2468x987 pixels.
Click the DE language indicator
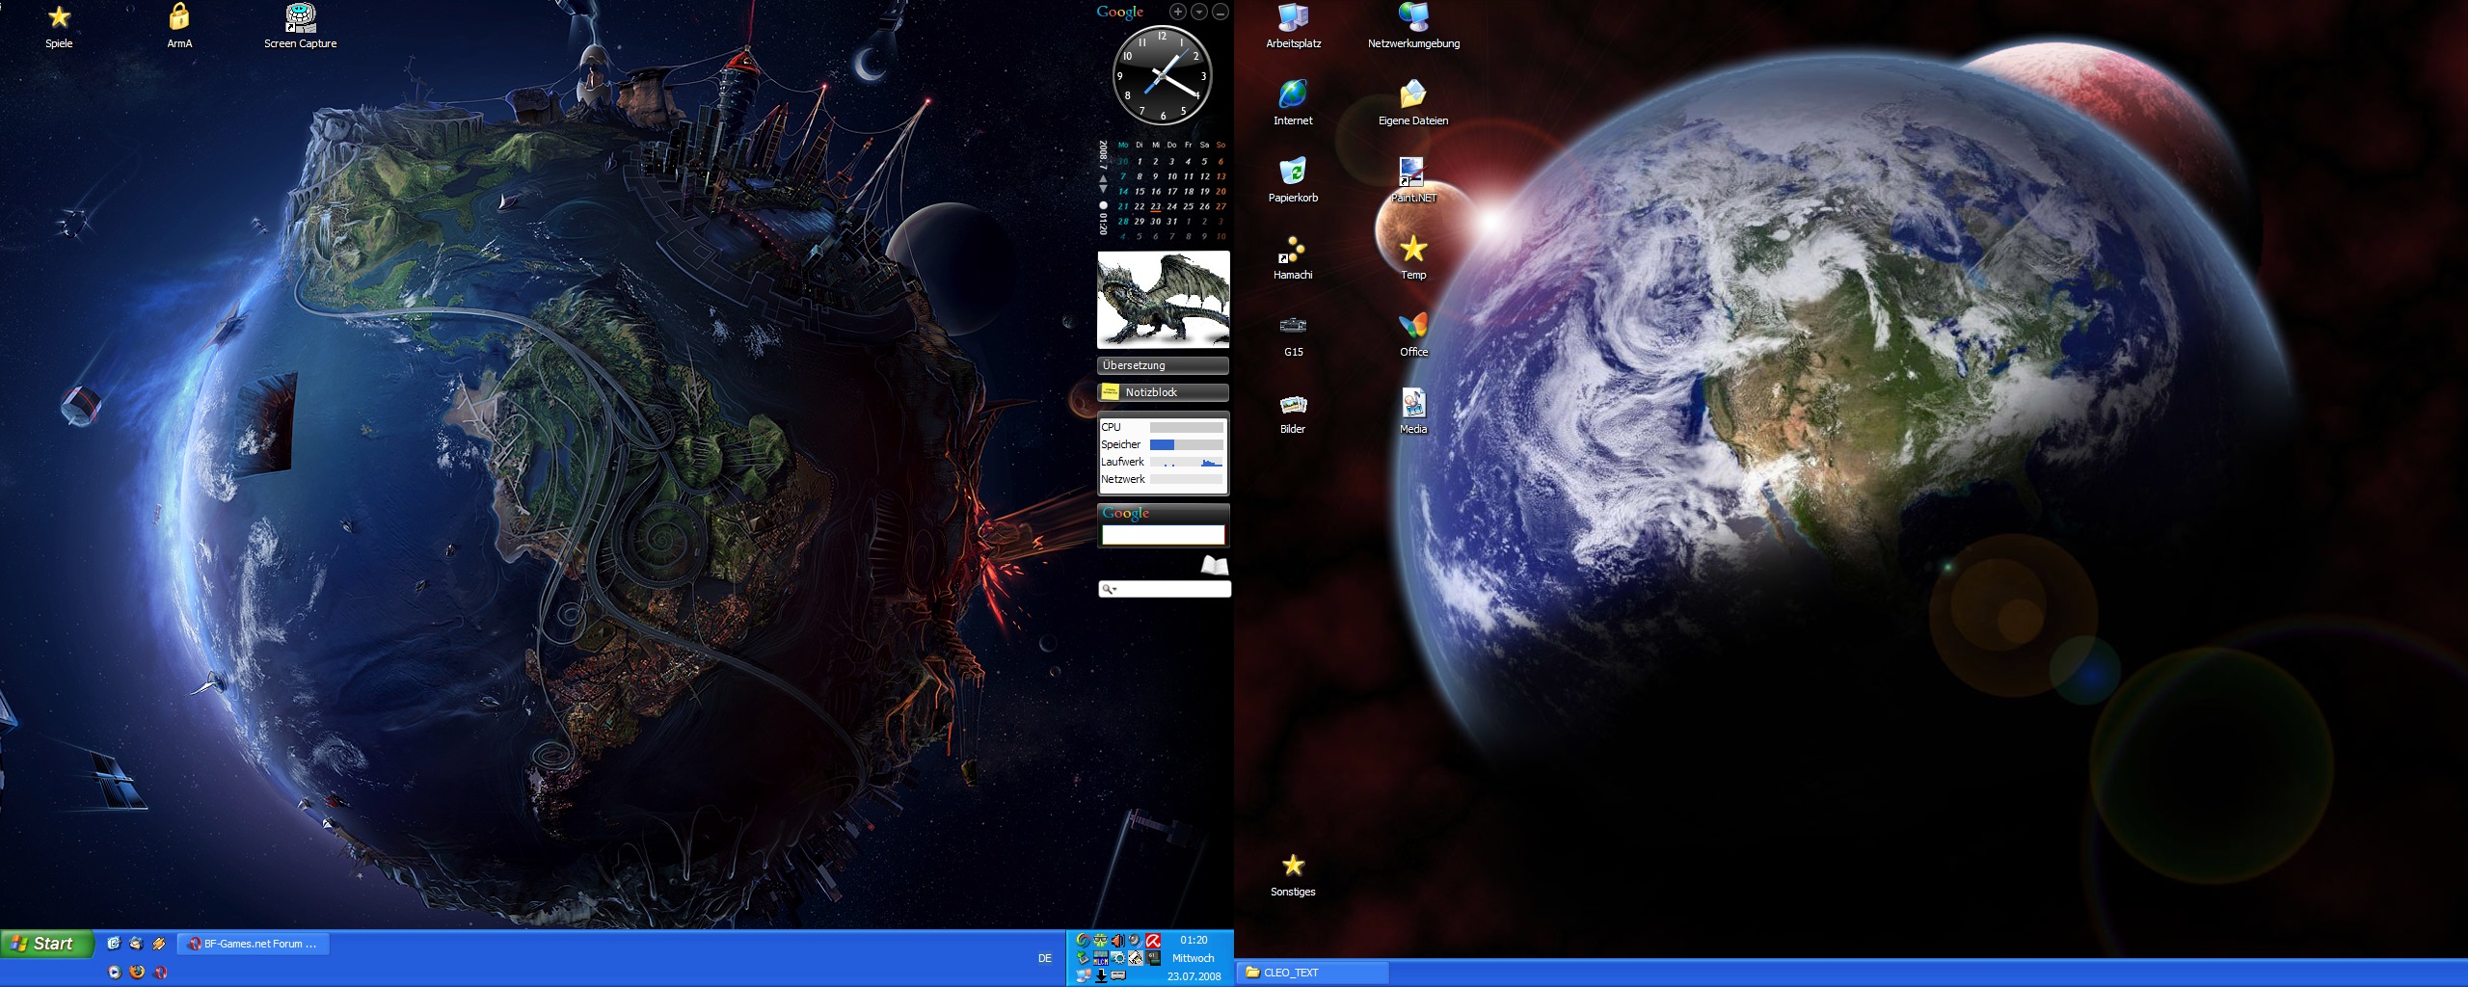(1044, 958)
